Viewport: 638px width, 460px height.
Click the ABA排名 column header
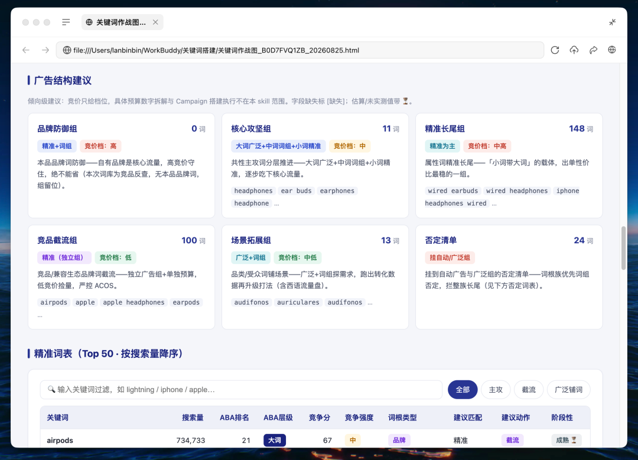pos(235,417)
